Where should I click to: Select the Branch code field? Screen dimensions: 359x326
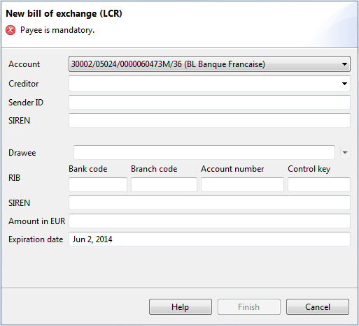(x=164, y=184)
